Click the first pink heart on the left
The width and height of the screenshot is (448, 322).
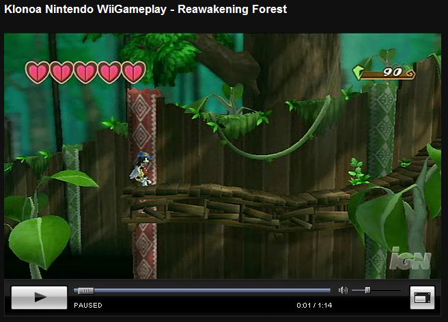tap(37, 72)
